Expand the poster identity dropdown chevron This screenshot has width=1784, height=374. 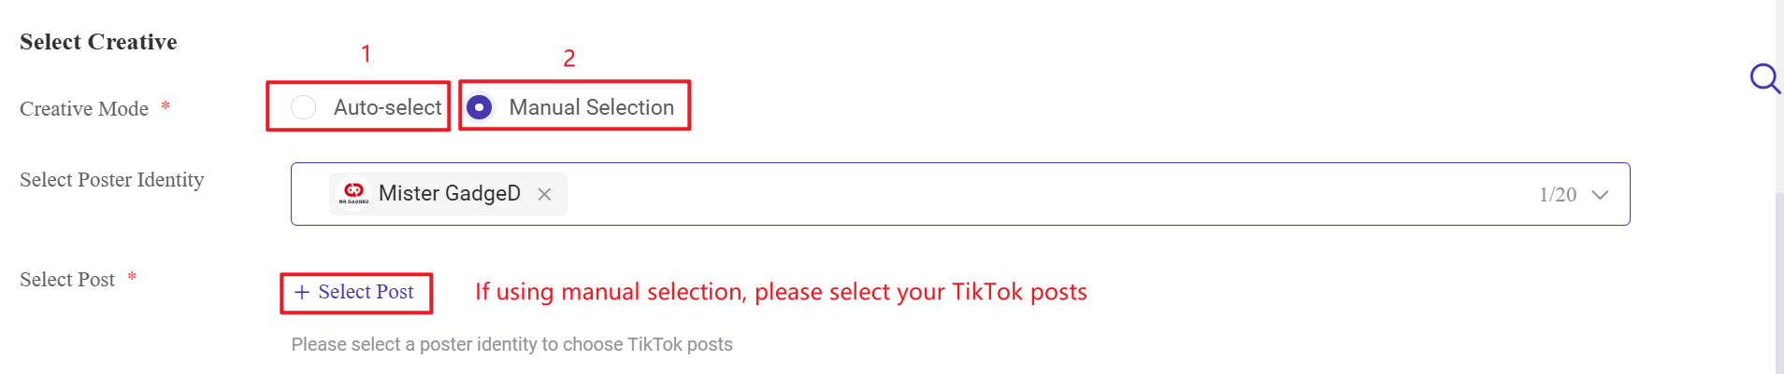1600,194
